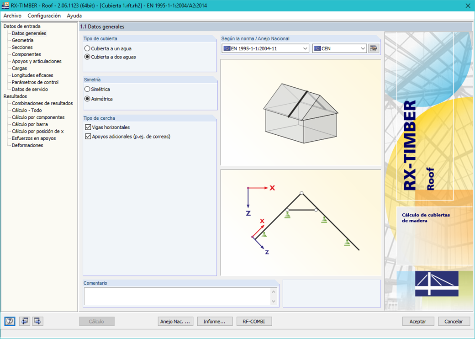Click the Dlubal truss logo at bottom right
Screen dimensions: 475x339
(437, 283)
